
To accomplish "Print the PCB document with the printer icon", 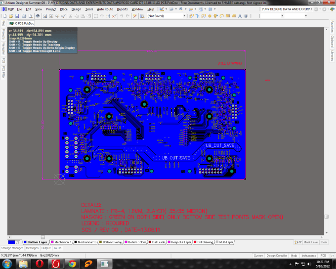I will pos(24,16).
